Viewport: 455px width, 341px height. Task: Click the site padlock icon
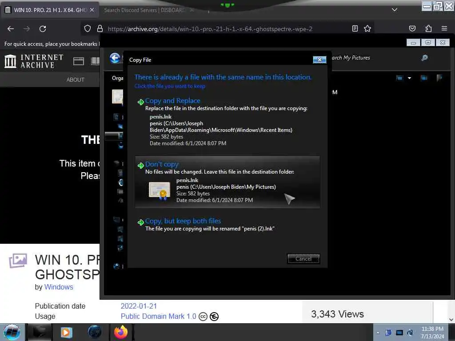point(100,28)
